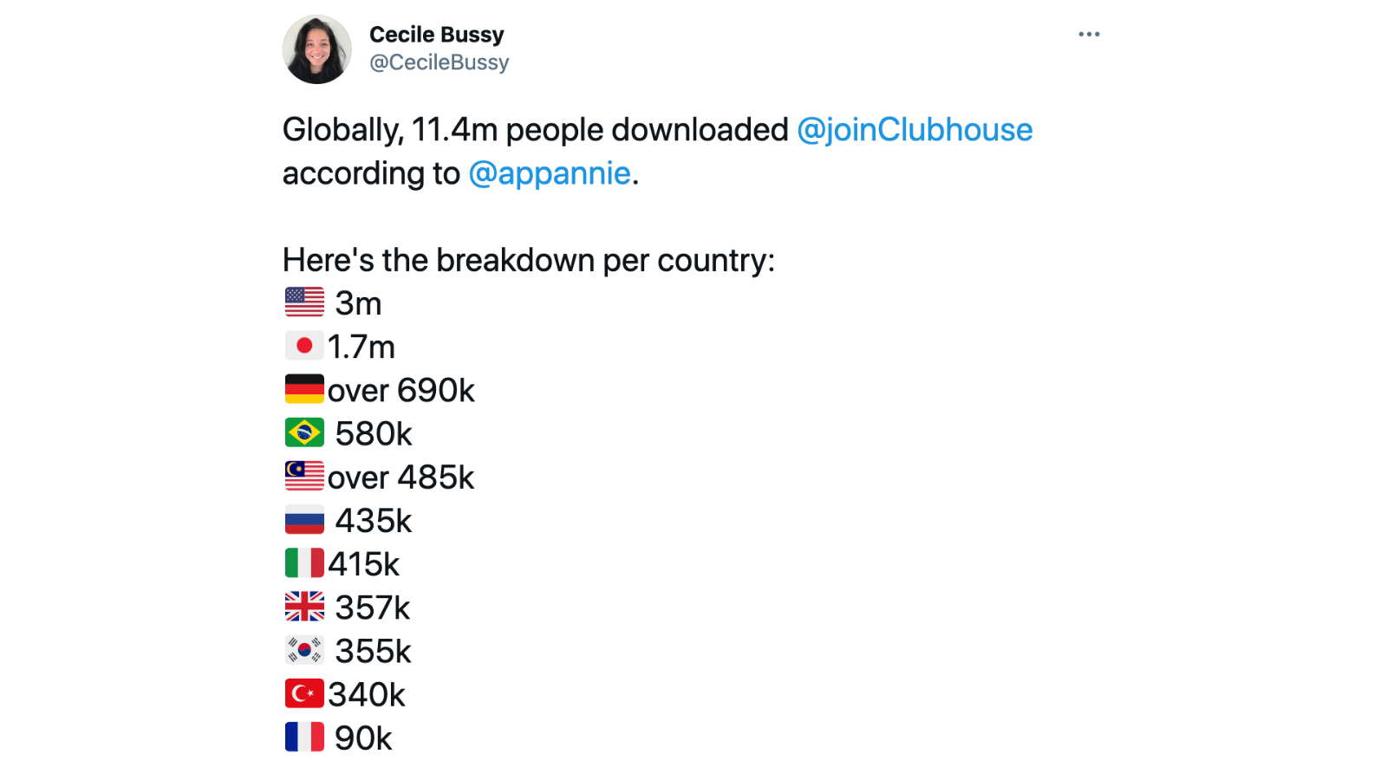The image size is (1387, 780).
Task: Select the Germany flag emoji
Action: (304, 389)
